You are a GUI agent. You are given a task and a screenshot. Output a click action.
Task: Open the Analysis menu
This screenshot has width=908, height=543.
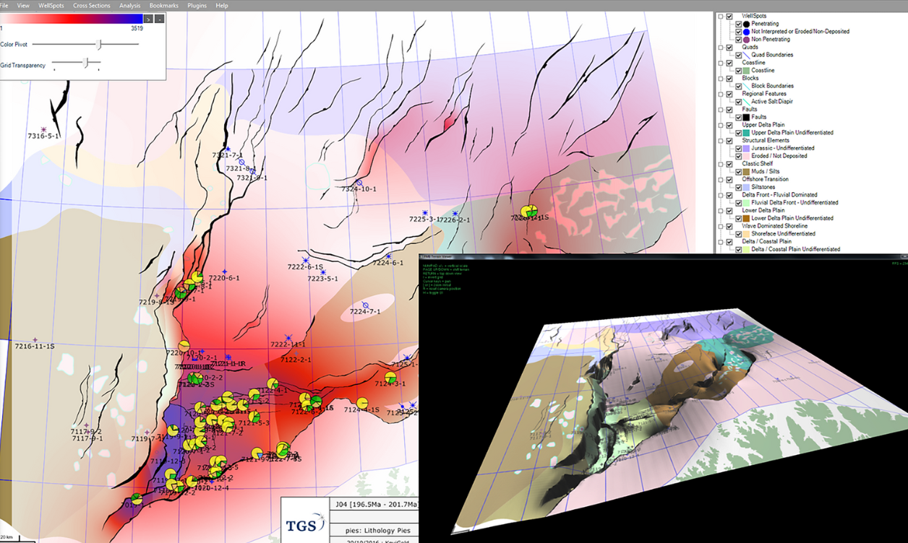point(130,5)
